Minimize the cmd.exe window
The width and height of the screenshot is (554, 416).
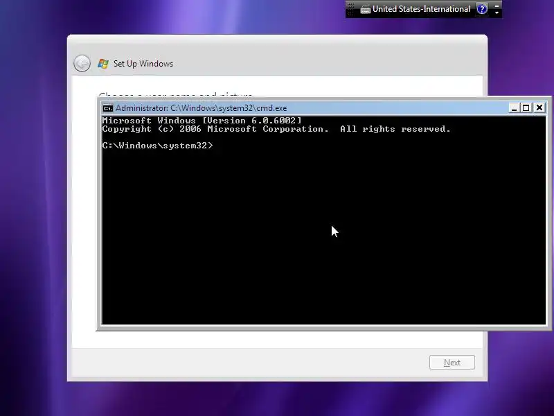514,108
